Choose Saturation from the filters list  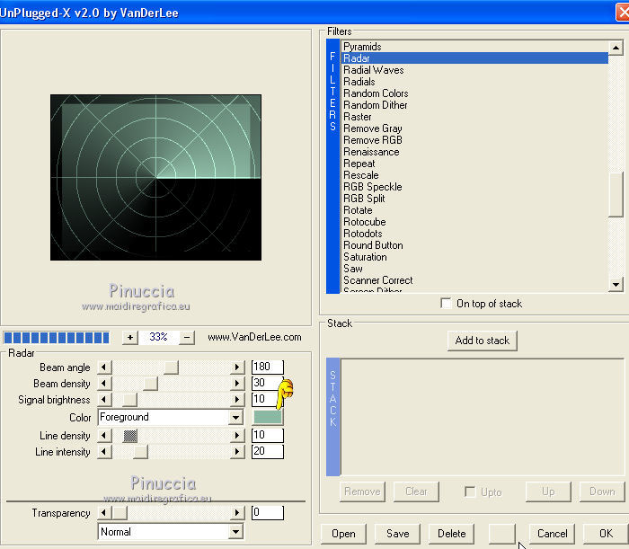click(365, 257)
